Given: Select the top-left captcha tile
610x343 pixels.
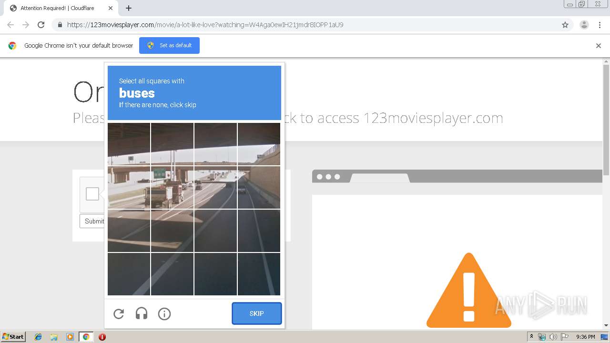Looking at the screenshot, I should [129, 144].
